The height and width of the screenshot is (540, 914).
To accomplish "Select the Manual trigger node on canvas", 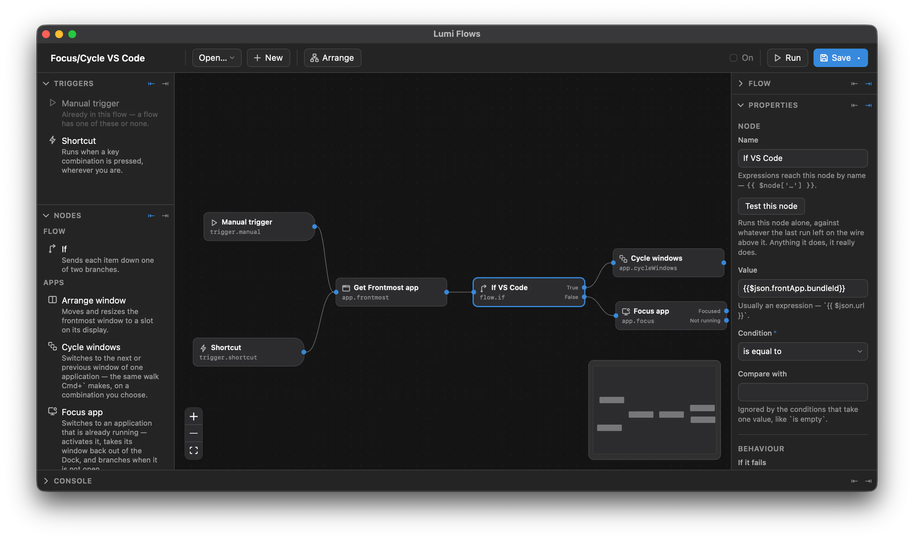I will pos(259,227).
